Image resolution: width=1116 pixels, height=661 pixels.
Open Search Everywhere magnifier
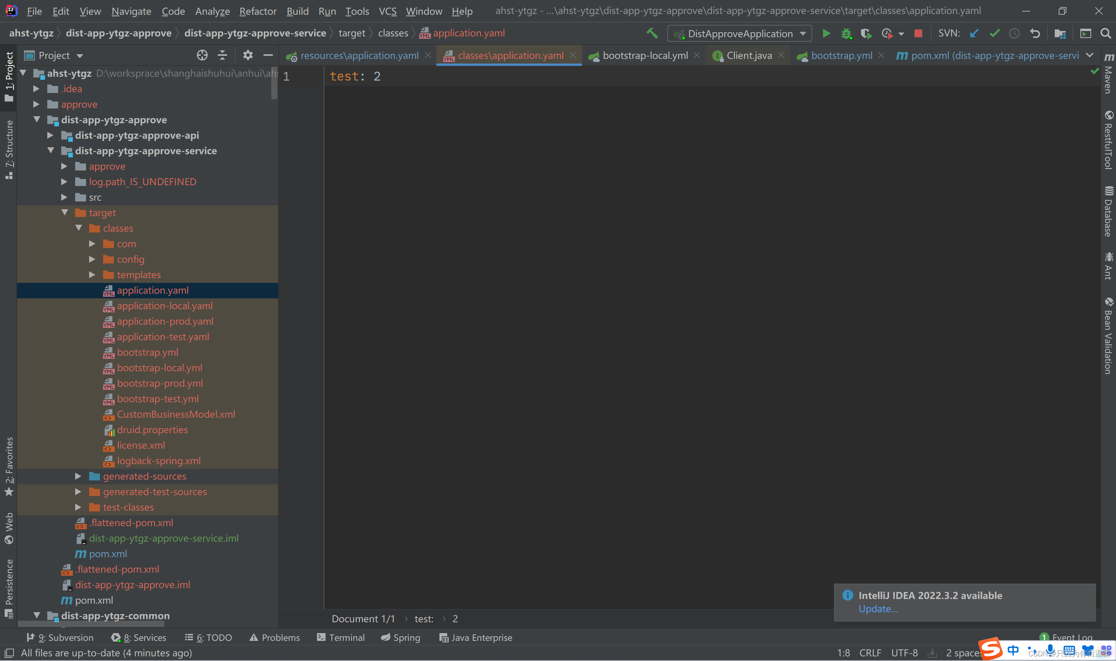[x=1105, y=33]
